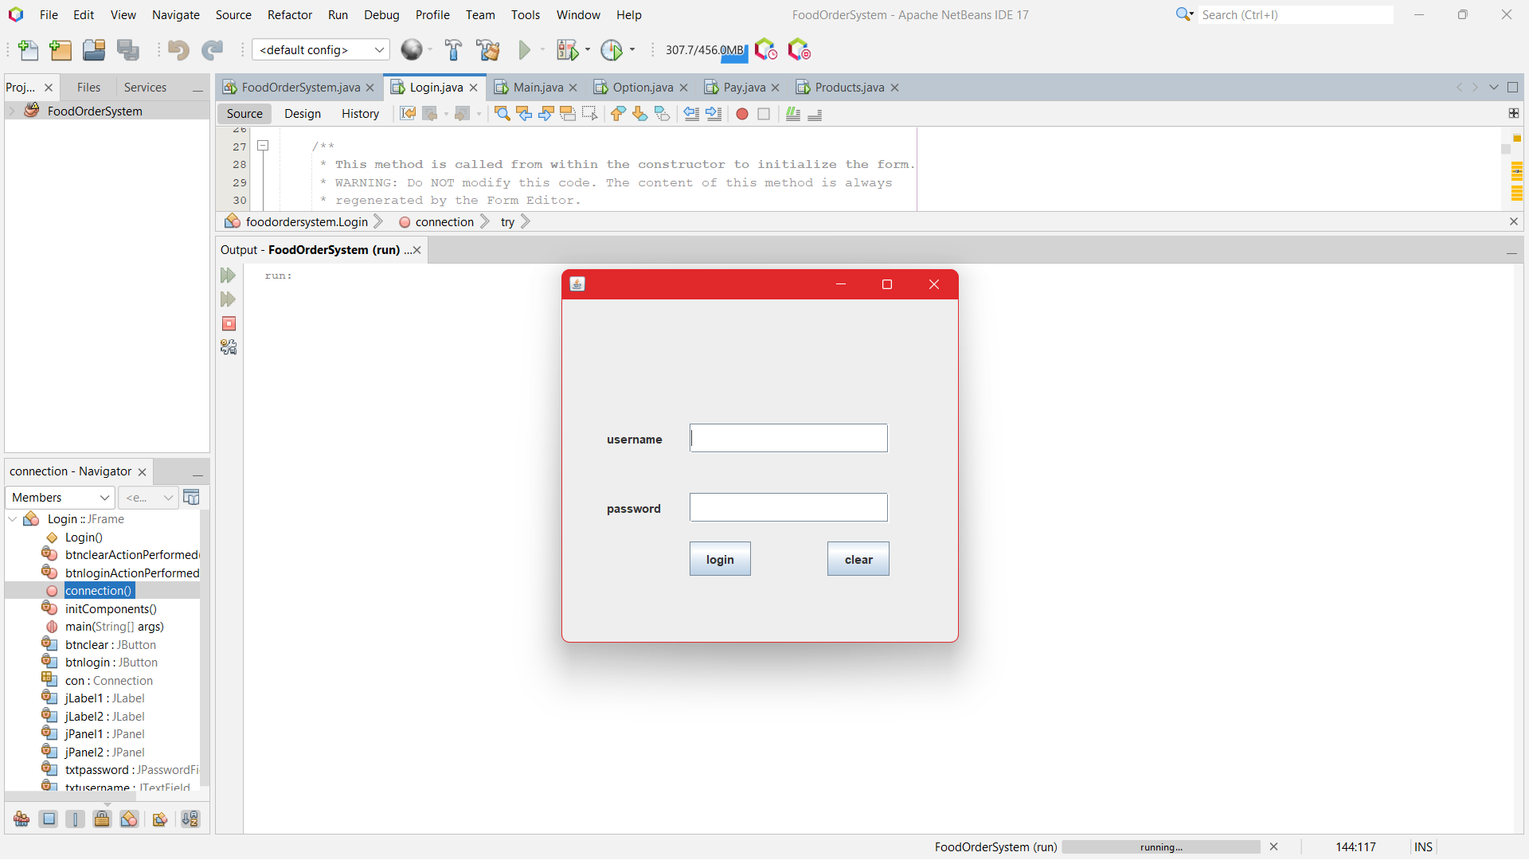Screen dimensions: 1529x860
Task: Stop the running process in Output panel
Action: click(229, 323)
